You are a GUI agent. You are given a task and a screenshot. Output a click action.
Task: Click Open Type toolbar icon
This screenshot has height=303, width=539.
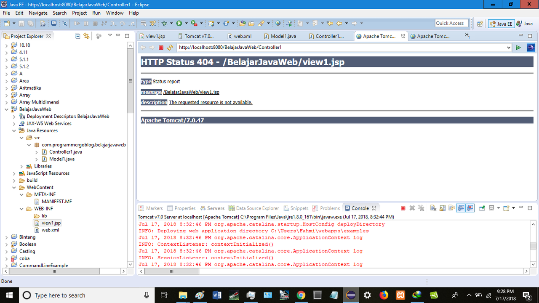[x=242, y=23]
